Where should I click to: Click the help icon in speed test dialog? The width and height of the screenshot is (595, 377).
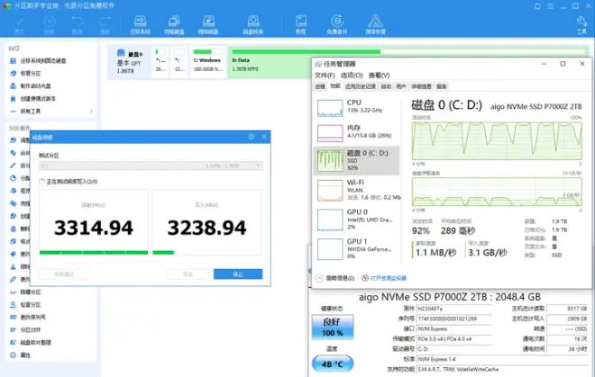click(x=251, y=138)
